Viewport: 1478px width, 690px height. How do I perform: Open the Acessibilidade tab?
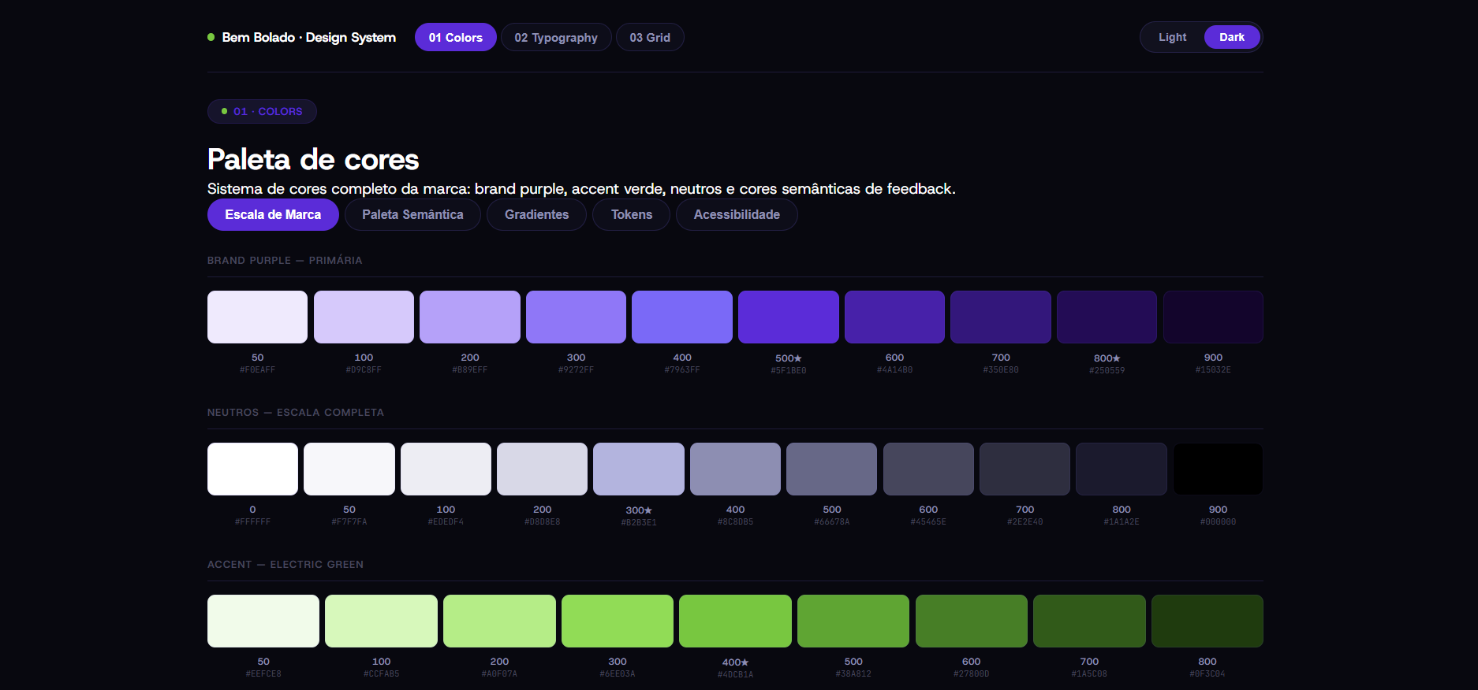[x=737, y=214]
